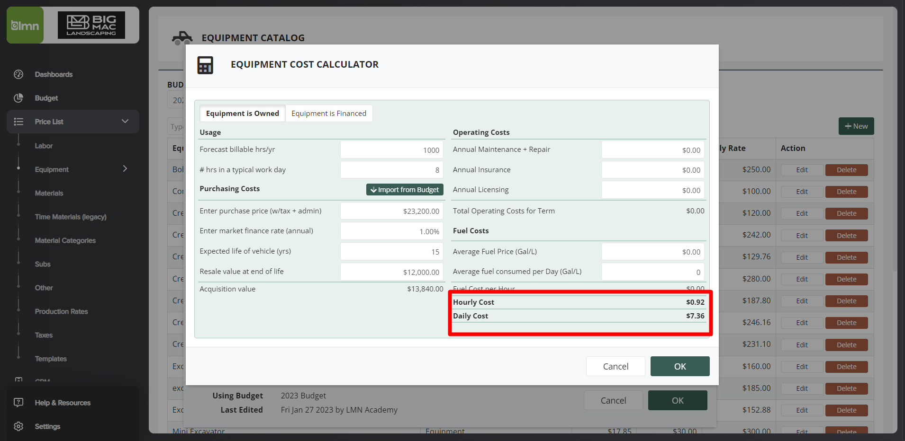Edit Average Fuel Price field

coord(653,252)
